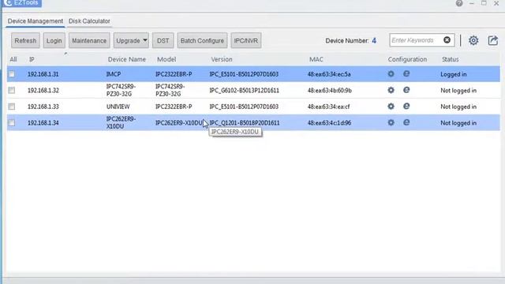The width and height of the screenshot is (505, 284).
Task: Click the Refresh button
Action: tap(25, 40)
